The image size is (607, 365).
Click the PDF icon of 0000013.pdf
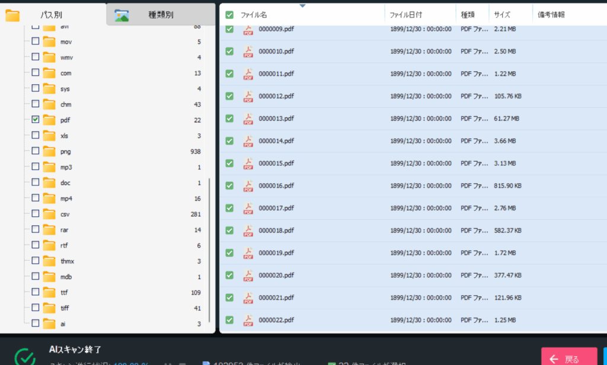[248, 119]
